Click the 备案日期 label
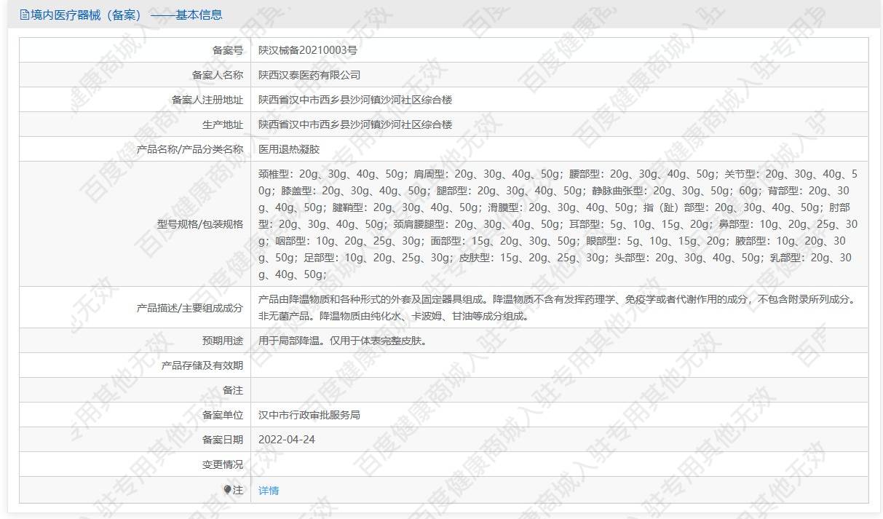The image size is (883, 519). click(x=223, y=440)
